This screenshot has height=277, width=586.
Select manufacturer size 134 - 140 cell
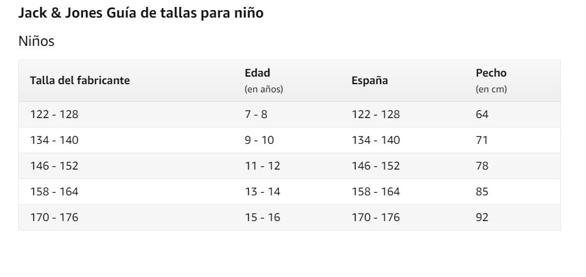pyautogui.click(x=54, y=140)
